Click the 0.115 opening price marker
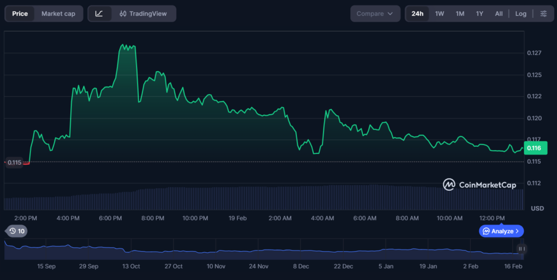557x280 pixels. point(14,162)
